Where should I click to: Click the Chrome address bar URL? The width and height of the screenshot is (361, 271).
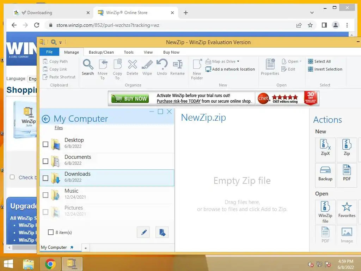(108, 25)
